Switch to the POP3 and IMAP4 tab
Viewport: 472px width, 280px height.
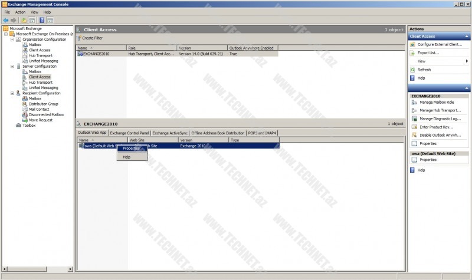coord(262,133)
